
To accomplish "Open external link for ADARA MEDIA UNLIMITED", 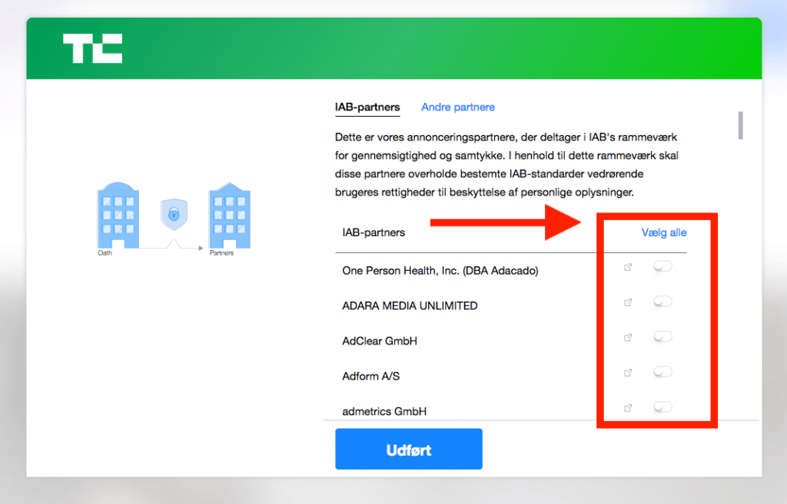I will tap(627, 302).
